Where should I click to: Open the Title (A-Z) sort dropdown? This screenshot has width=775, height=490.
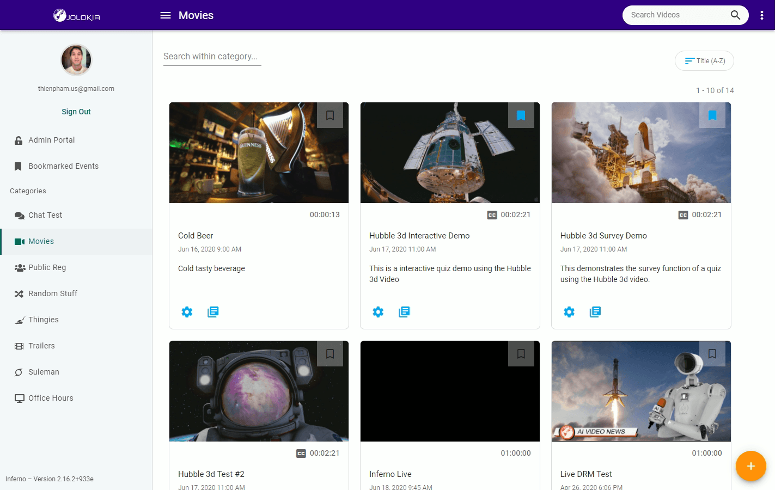point(704,61)
